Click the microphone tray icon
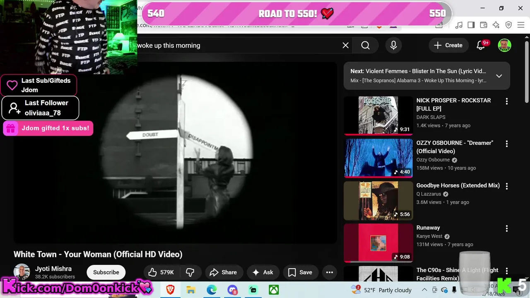 (454, 290)
